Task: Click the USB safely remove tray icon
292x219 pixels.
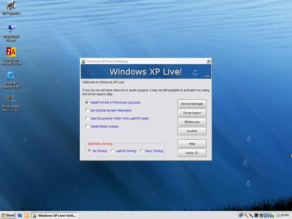Action: click(271, 215)
